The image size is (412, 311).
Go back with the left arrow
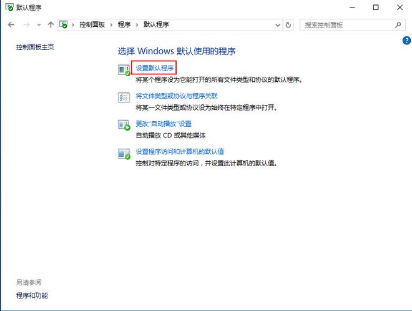tap(11, 25)
